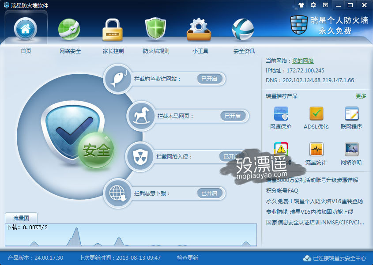Click the DNS address line
The width and height of the screenshot is (373, 265).
(310, 80)
